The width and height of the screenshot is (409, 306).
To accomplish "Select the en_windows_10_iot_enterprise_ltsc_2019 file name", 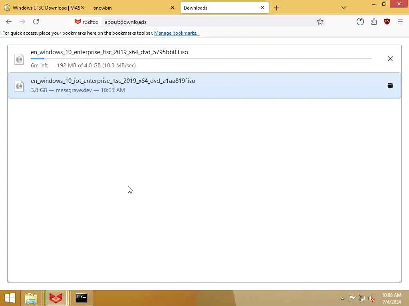I will 113,81.
